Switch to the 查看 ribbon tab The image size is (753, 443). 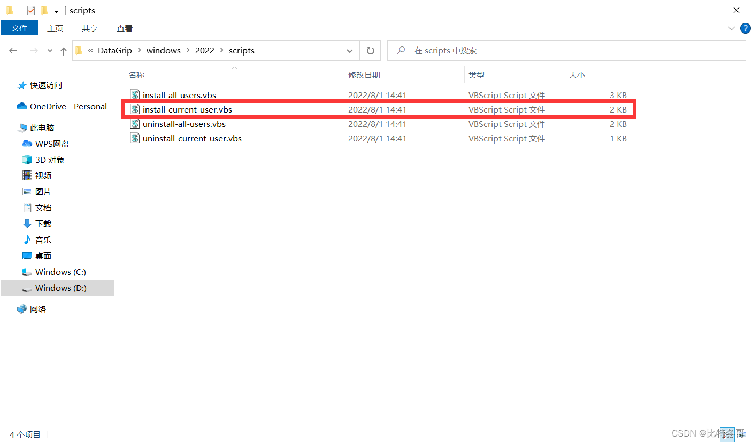click(125, 28)
